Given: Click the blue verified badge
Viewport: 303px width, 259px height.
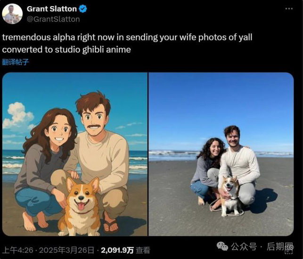Looking at the screenshot, I should (x=82, y=9).
